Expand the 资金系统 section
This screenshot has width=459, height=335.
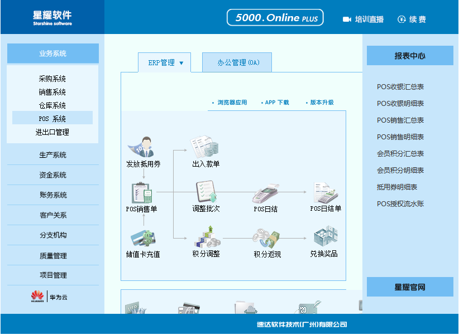click(53, 175)
